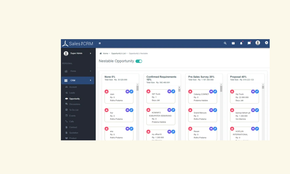The height and width of the screenshot is (174, 290).
Task: View the Nur opportunity eye icon
Action: pos(127,110)
